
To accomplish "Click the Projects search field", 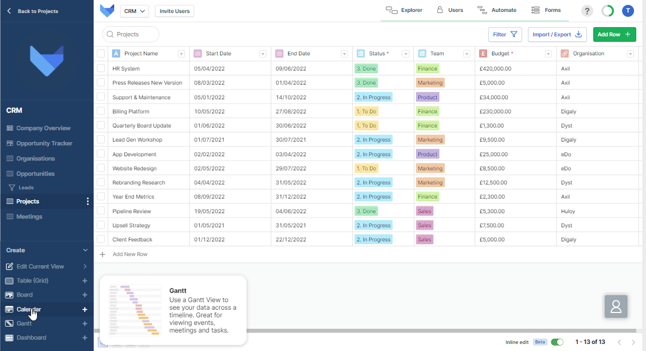I will coord(131,34).
